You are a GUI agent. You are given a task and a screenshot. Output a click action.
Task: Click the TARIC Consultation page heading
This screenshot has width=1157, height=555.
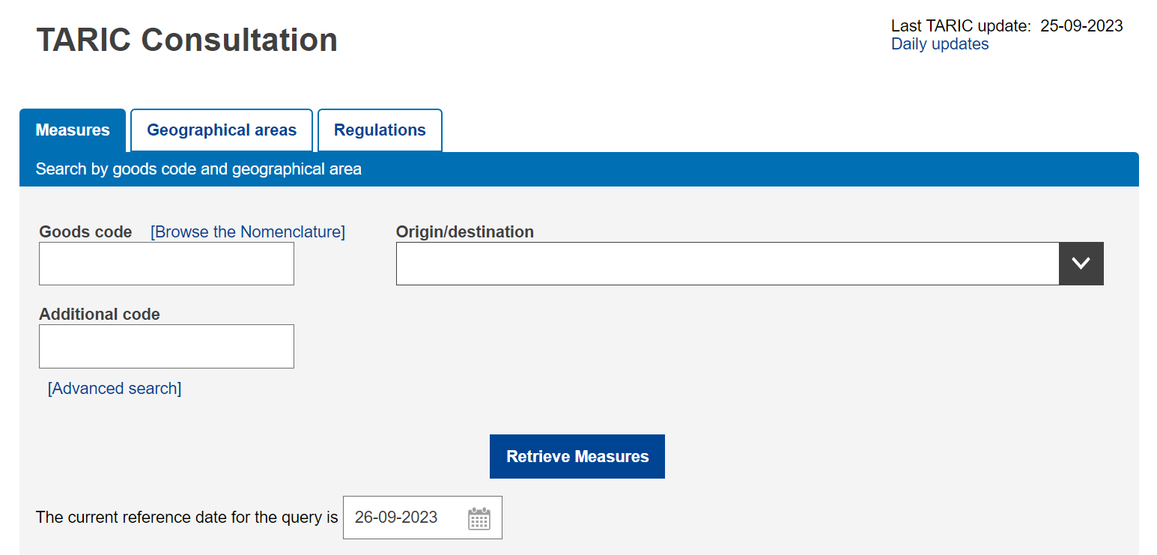(187, 40)
